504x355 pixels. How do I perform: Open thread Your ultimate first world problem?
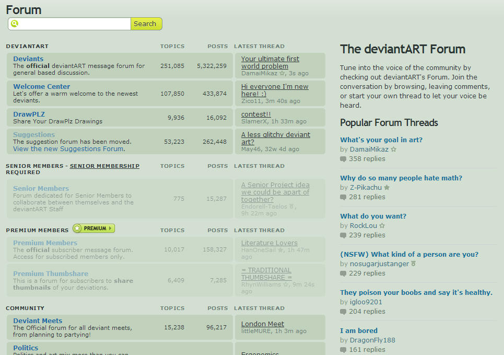[x=270, y=62]
